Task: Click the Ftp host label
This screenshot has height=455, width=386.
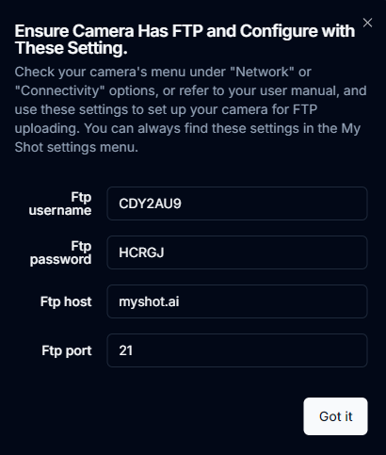Action: pyautogui.click(x=66, y=301)
